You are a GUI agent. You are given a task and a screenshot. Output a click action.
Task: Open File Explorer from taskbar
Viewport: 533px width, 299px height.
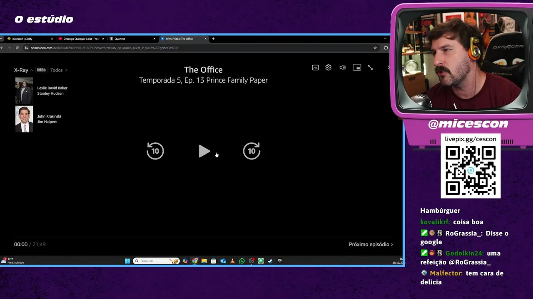click(204, 261)
